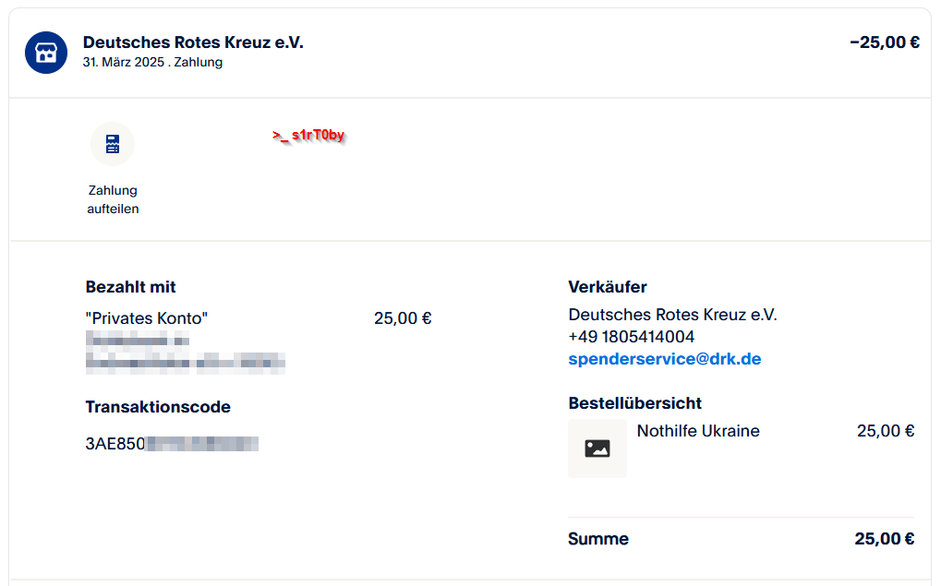941x586 pixels.
Task: Click the seller phone number +49 1805414004
Action: coord(631,337)
